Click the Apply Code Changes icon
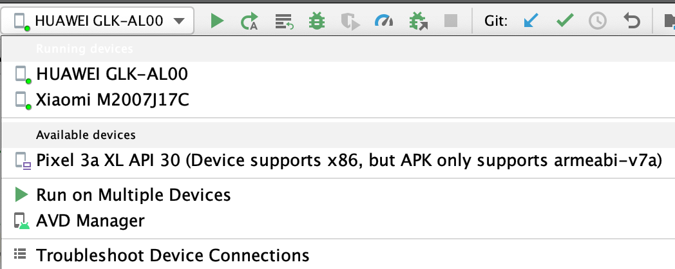The width and height of the screenshot is (675, 269). (x=283, y=22)
